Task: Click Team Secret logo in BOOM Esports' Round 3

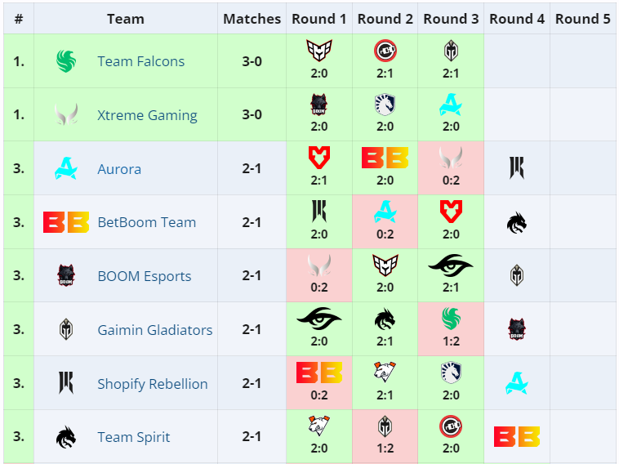Action: [x=451, y=265]
